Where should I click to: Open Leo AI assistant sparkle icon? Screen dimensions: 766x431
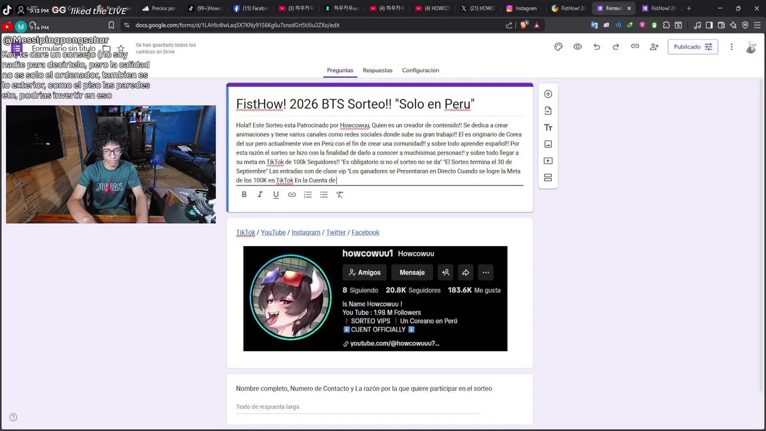click(733, 25)
